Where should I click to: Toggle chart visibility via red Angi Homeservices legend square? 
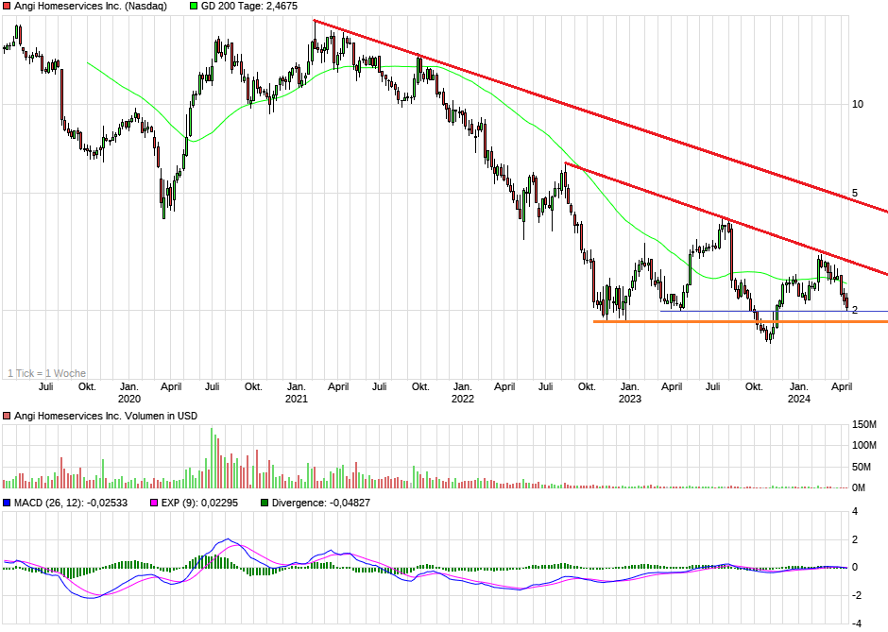click(8, 7)
